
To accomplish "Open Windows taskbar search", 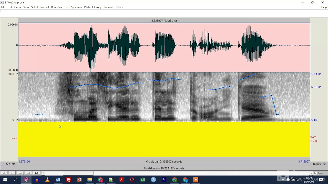I will 15,180.
